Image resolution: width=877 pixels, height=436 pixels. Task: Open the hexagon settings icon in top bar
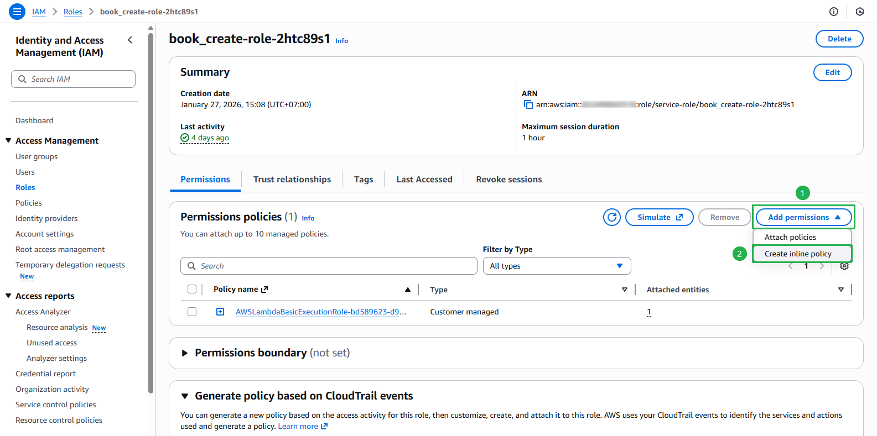click(860, 12)
